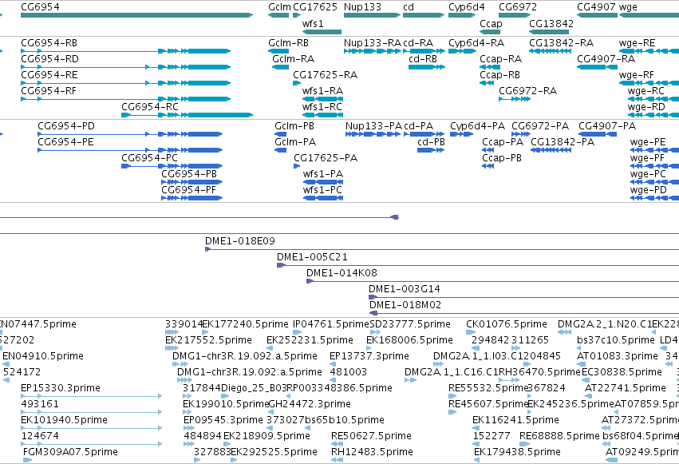Viewport: 679px width, 464px height.
Task: Click the CG6972 gene label
Action: click(518, 7)
